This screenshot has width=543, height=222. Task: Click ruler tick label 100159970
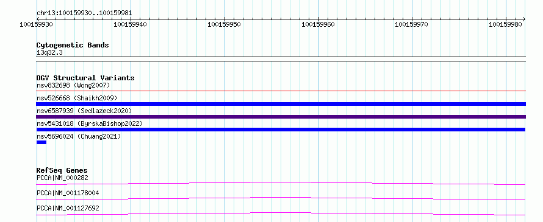coord(411,24)
